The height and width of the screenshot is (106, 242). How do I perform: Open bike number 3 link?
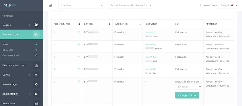click(x=54, y=57)
